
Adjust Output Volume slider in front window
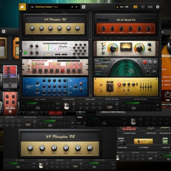point(134,108)
